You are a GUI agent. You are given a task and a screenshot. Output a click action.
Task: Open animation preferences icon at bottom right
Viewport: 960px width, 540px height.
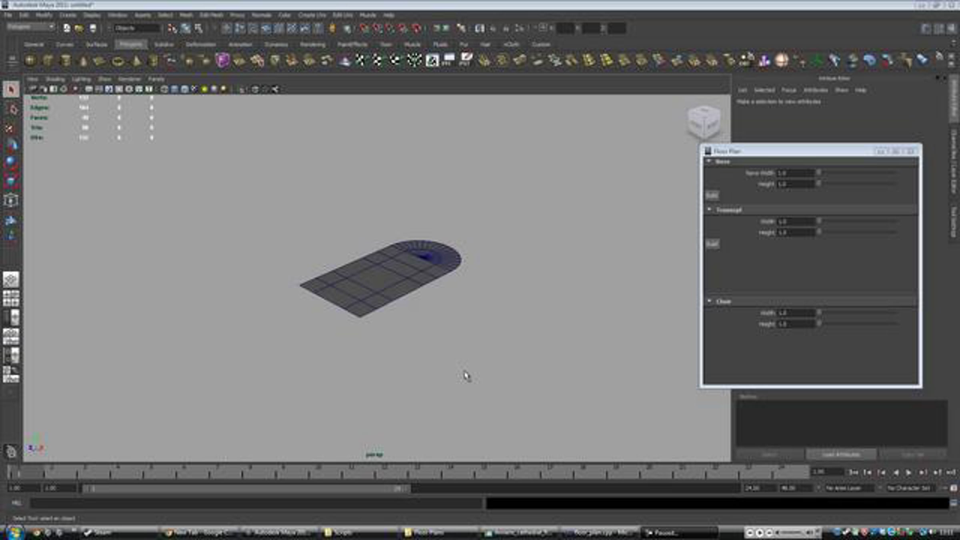coord(954,488)
